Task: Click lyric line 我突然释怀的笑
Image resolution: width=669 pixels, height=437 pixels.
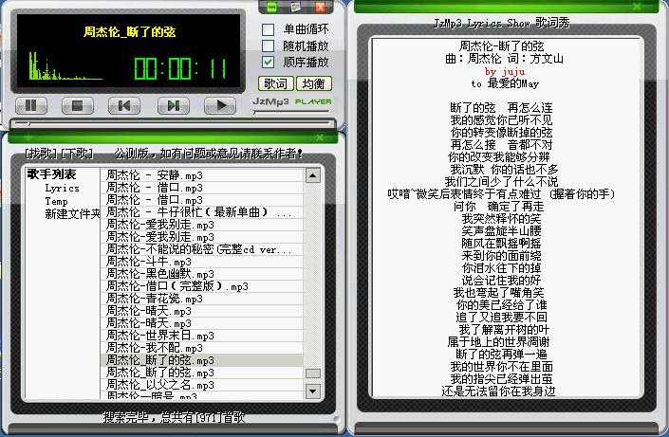Action: [x=501, y=219]
